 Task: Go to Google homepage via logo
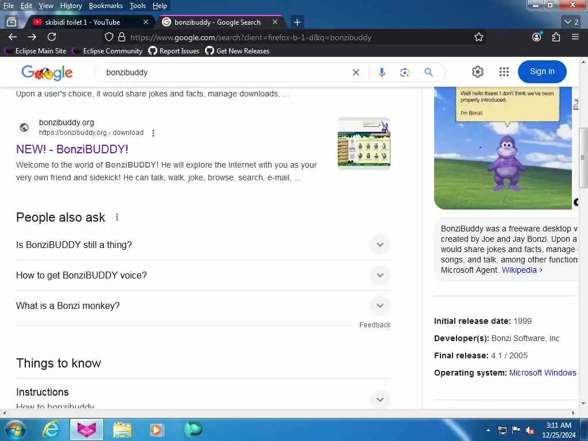[x=47, y=72]
